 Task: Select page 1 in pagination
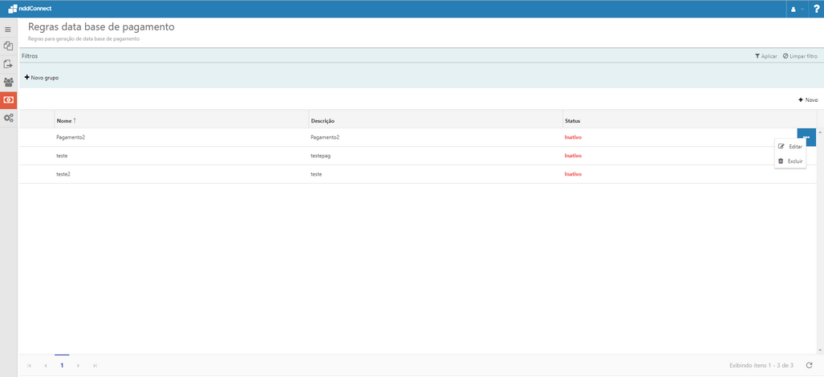62,365
